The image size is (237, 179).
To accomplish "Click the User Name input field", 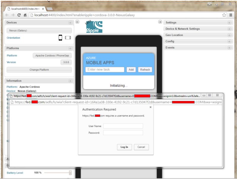I will [x=123, y=126].
